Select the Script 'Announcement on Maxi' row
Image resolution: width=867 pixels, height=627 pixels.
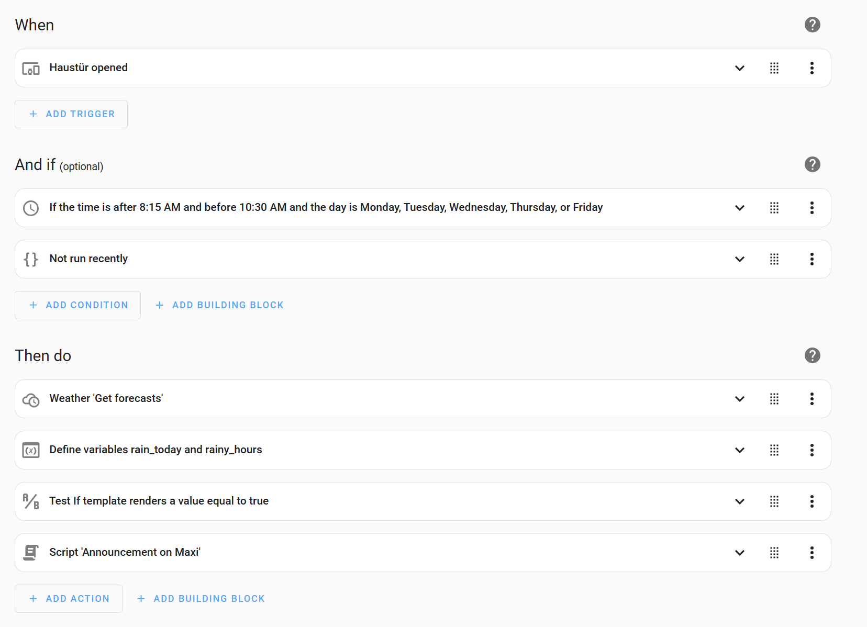tap(366, 553)
